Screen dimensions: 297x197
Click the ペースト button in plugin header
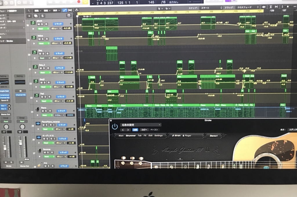154,130
